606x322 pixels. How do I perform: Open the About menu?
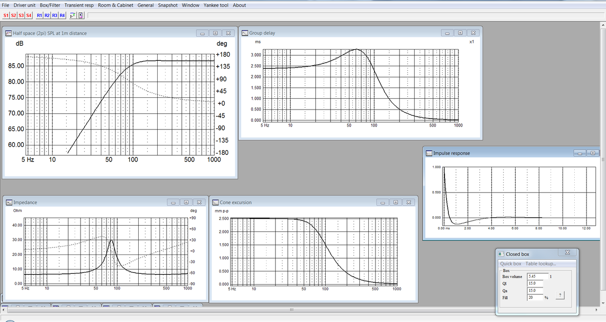click(x=240, y=5)
